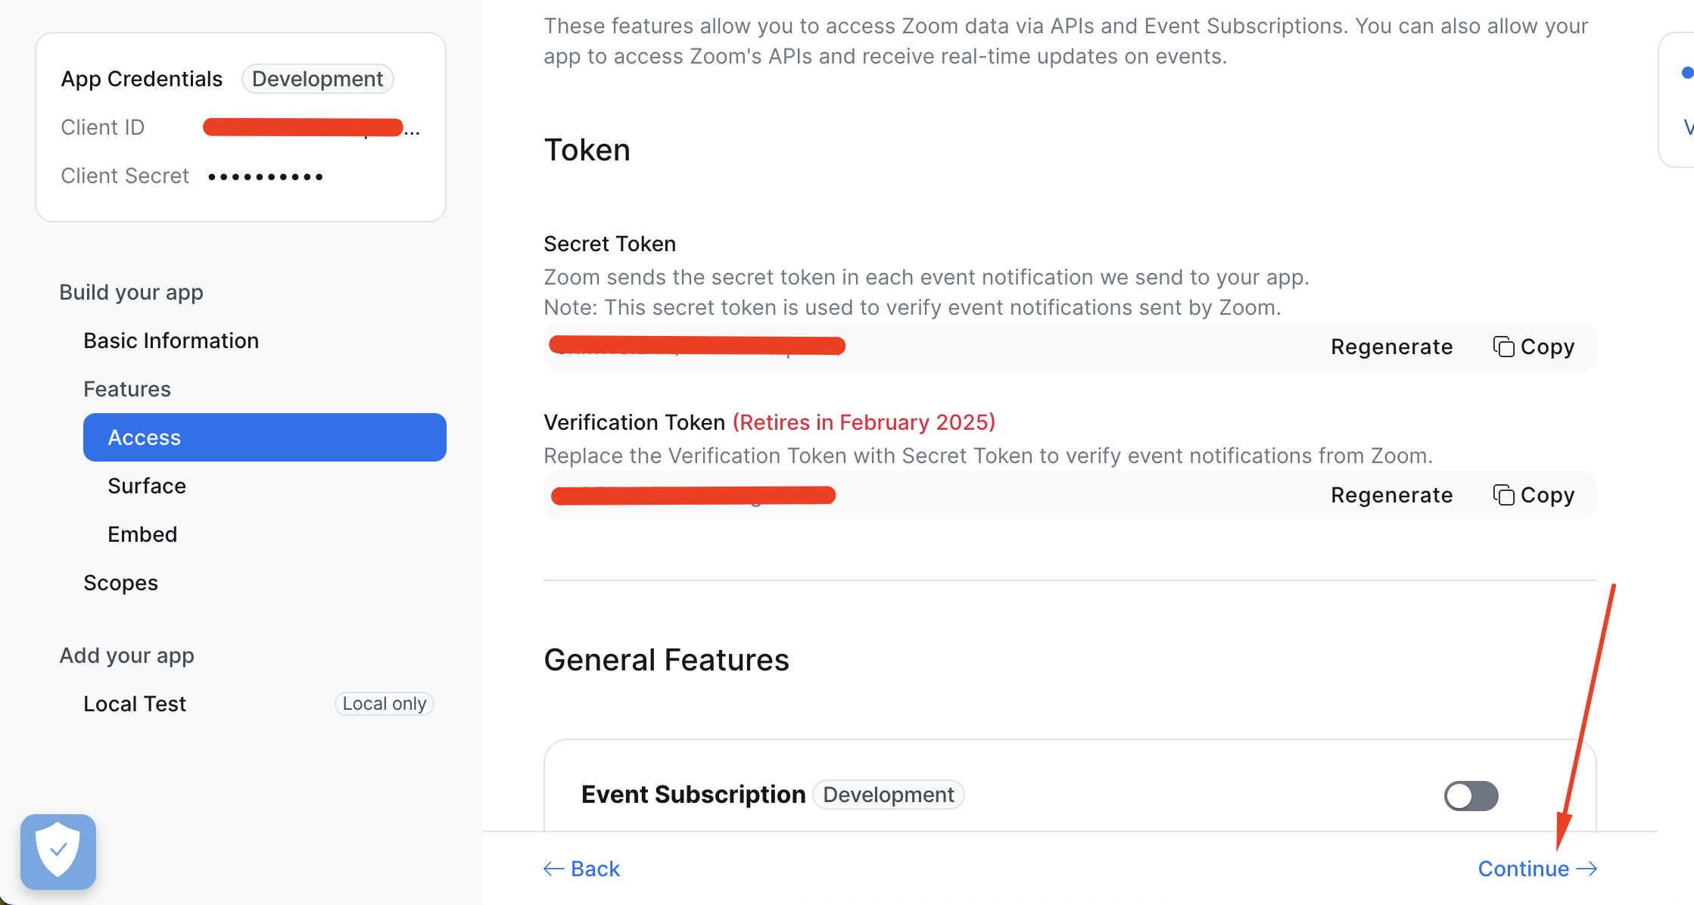Click Continue to proceed

click(1537, 869)
